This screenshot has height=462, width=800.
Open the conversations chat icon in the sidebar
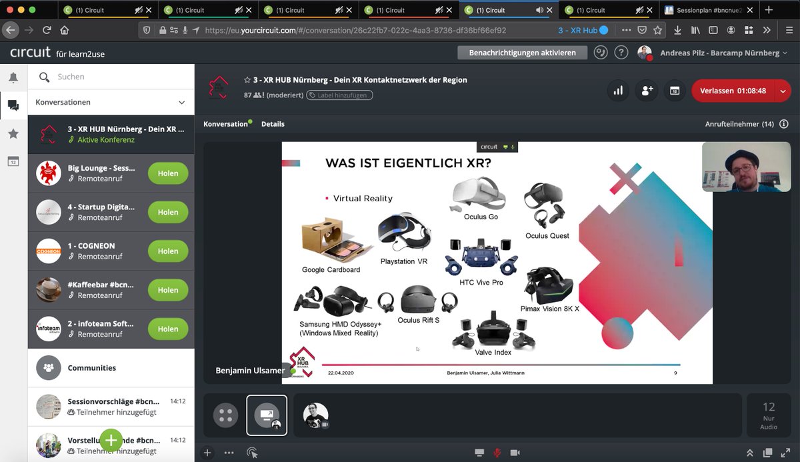(13, 105)
